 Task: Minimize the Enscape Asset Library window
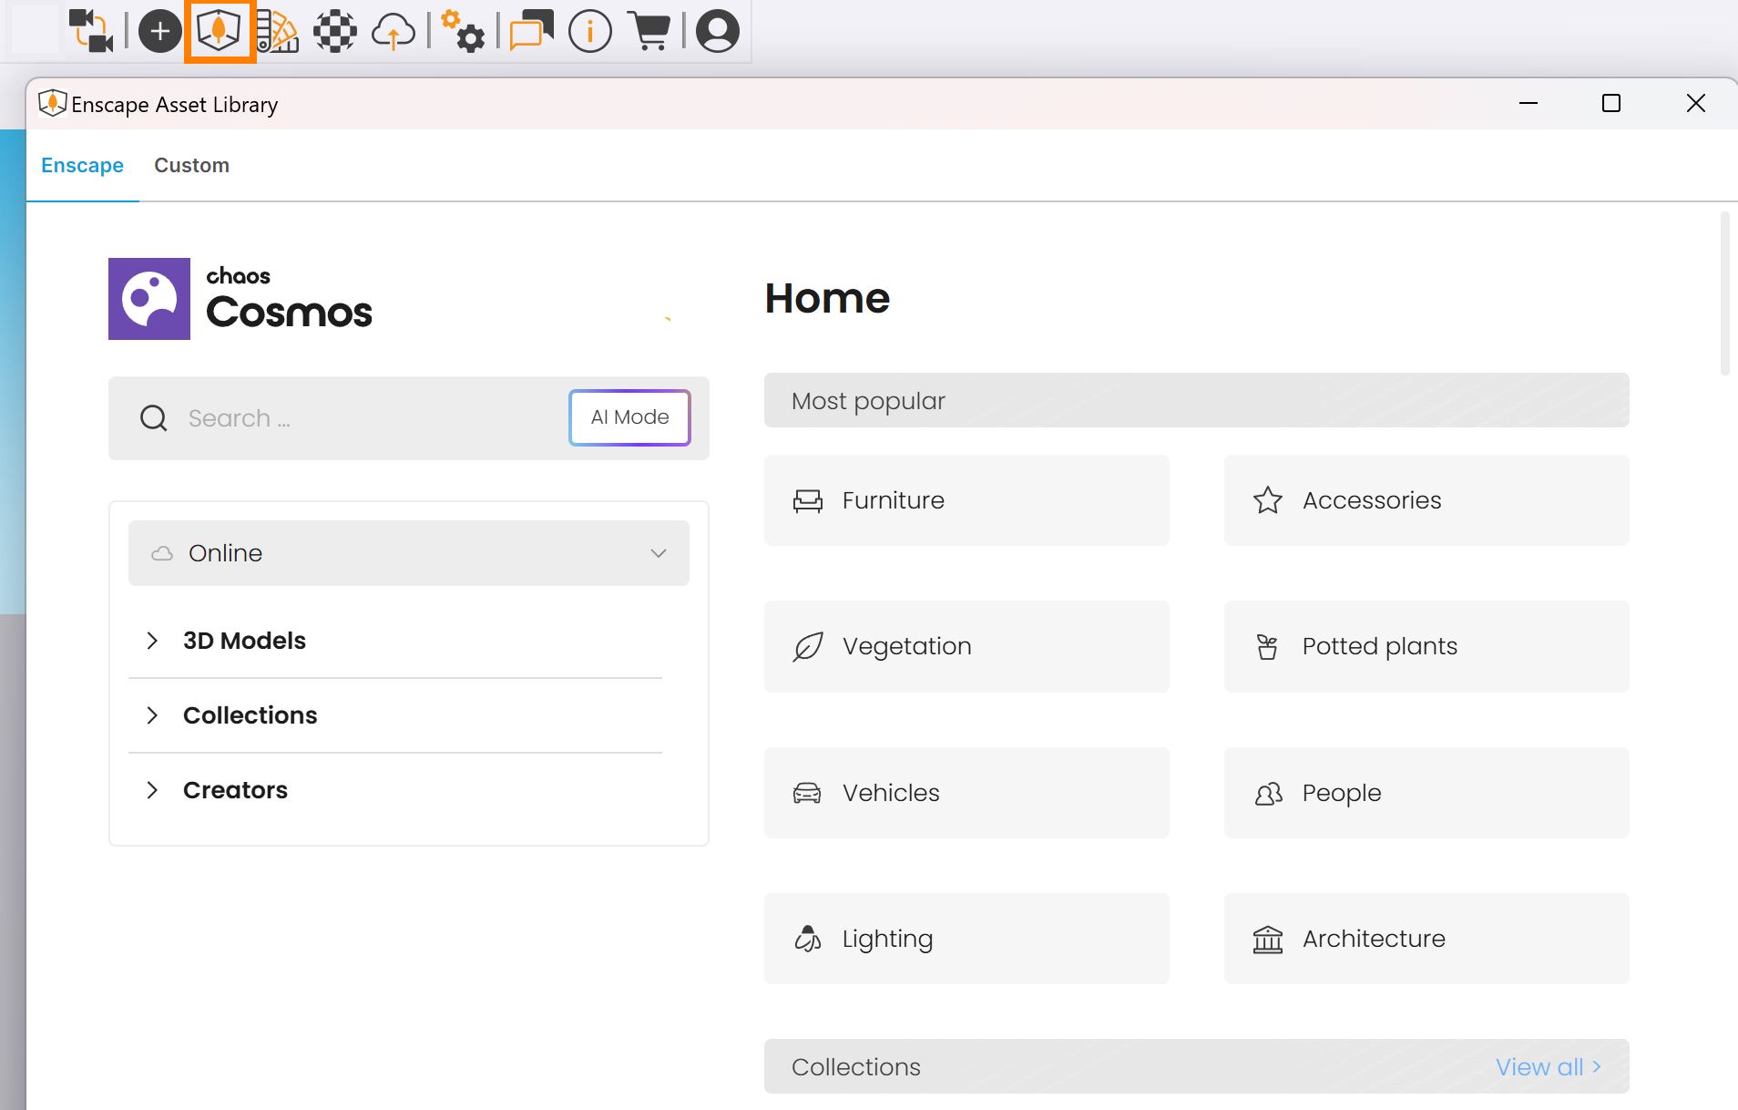click(1528, 104)
